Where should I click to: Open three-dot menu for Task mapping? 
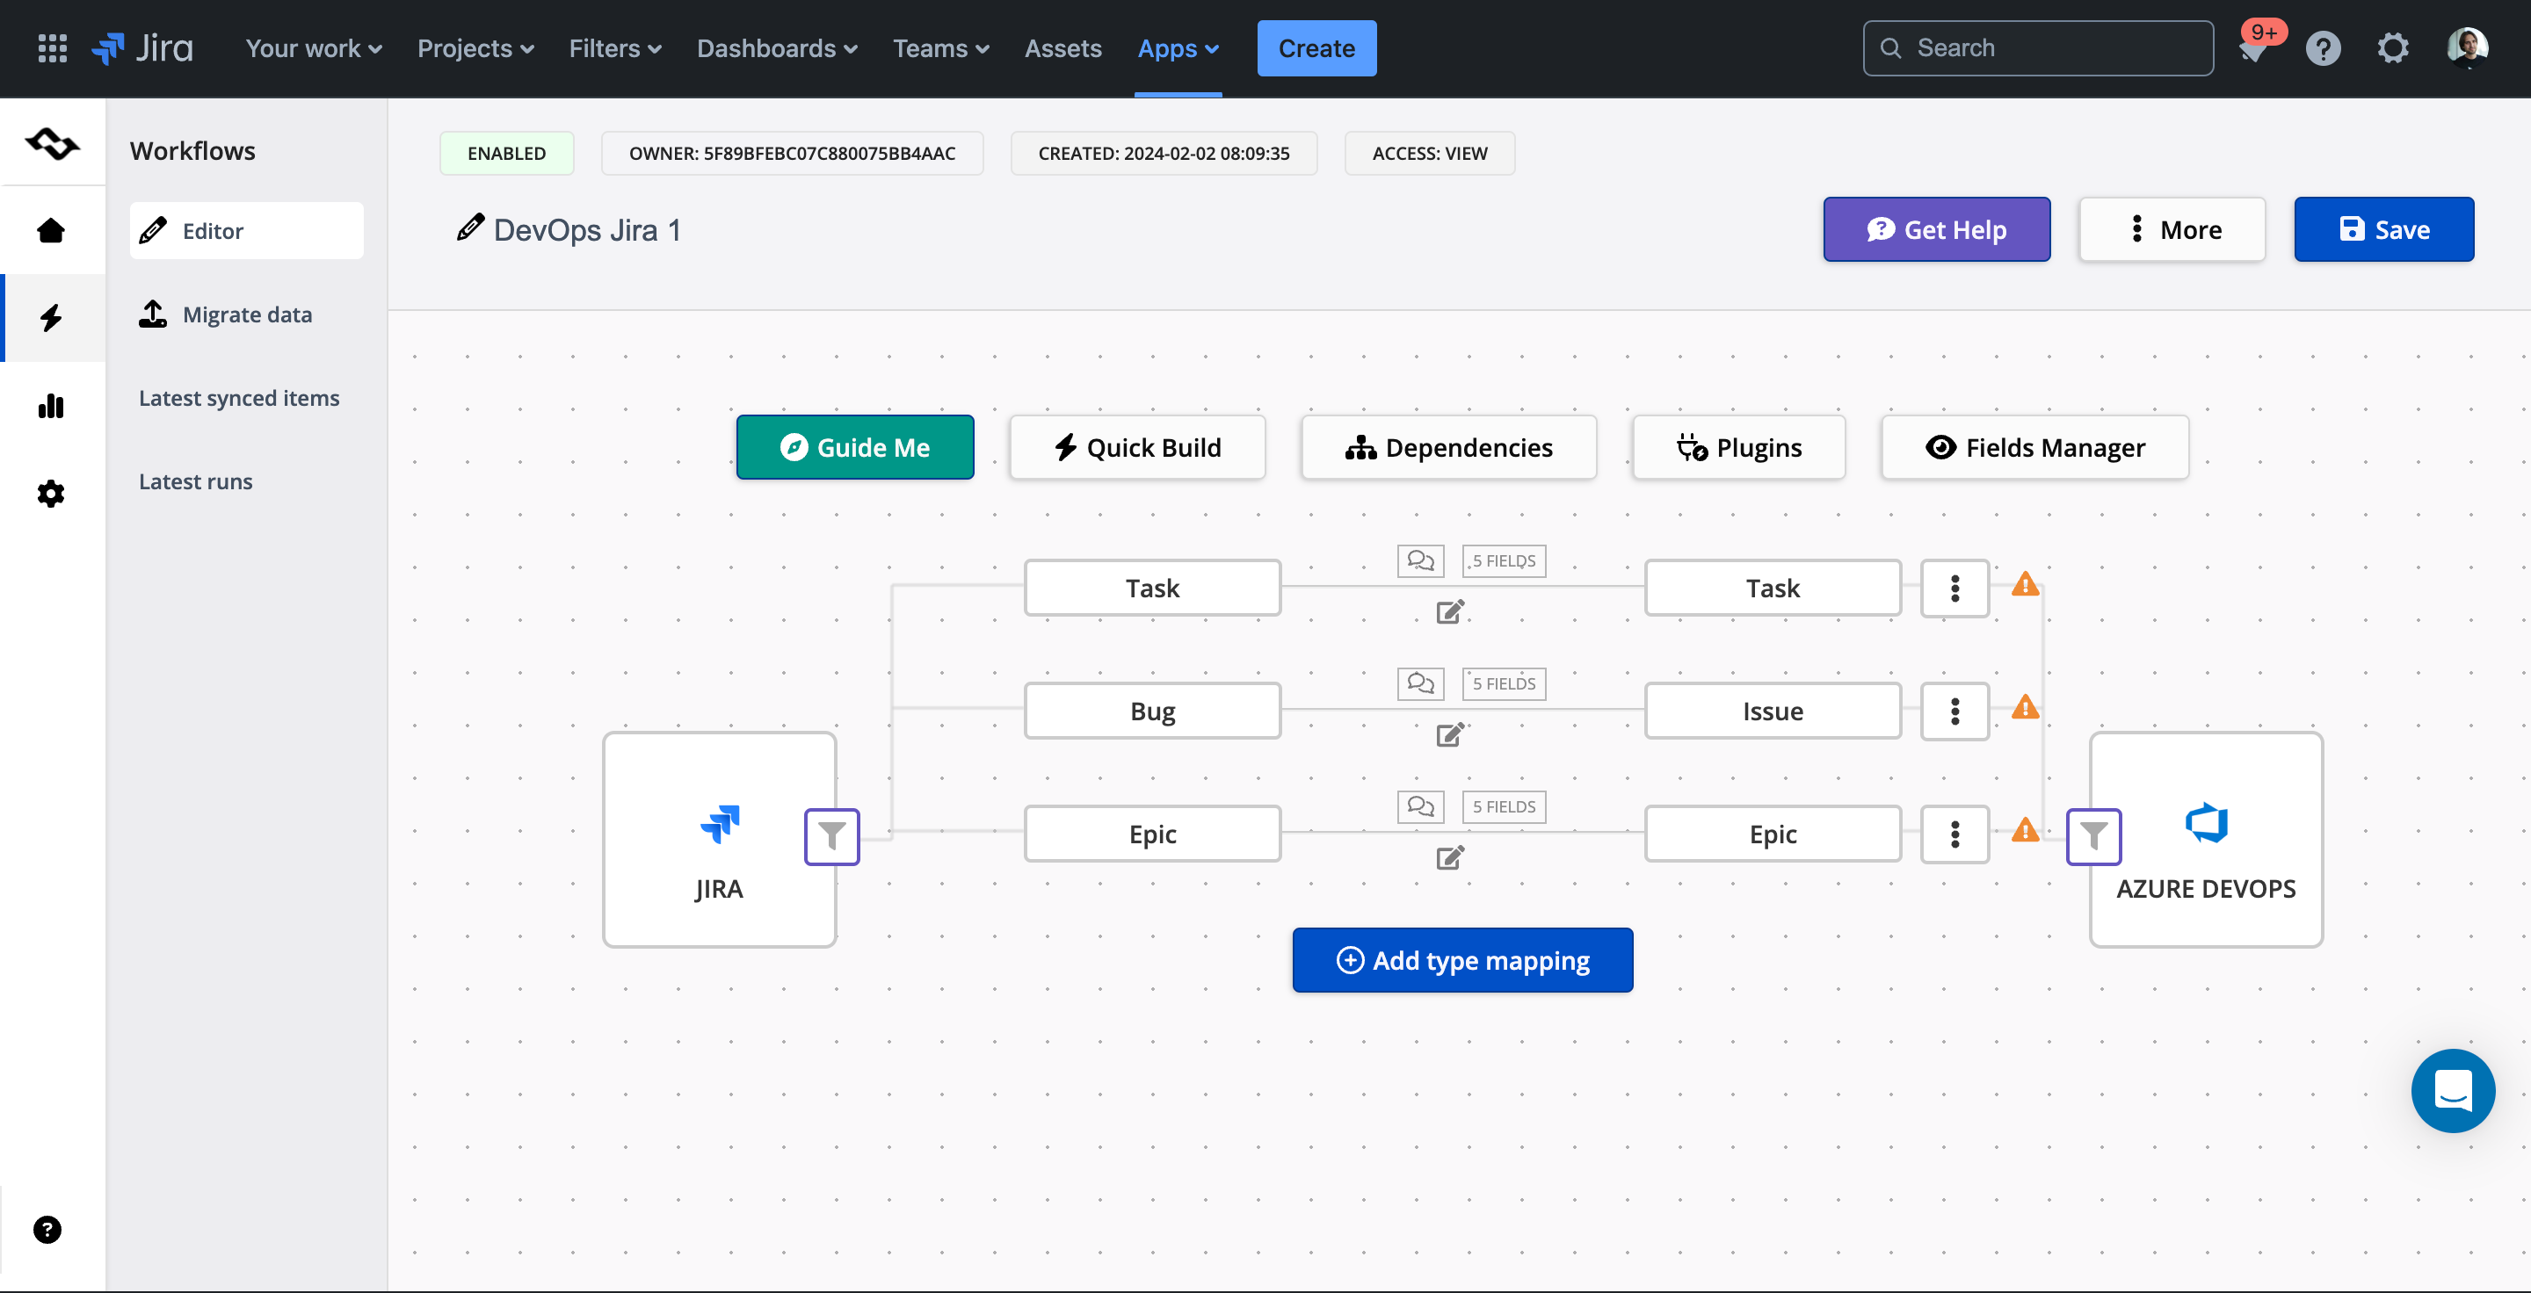click(x=1954, y=588)
